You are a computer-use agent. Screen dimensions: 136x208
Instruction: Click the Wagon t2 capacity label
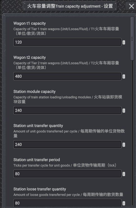click(x=29, y=57)
